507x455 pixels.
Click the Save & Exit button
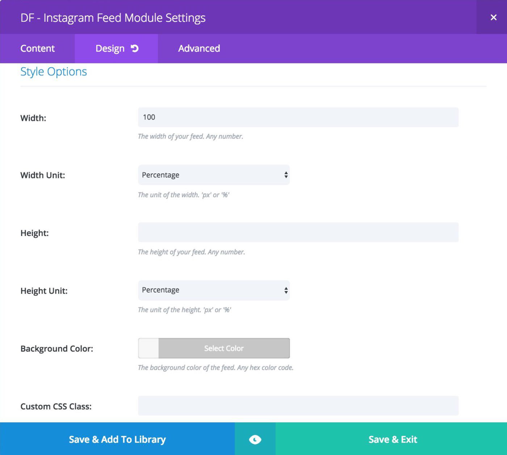pos(391,439)
